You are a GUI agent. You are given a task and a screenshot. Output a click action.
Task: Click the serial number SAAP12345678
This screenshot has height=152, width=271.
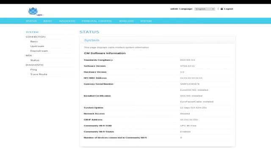point(190,84)
